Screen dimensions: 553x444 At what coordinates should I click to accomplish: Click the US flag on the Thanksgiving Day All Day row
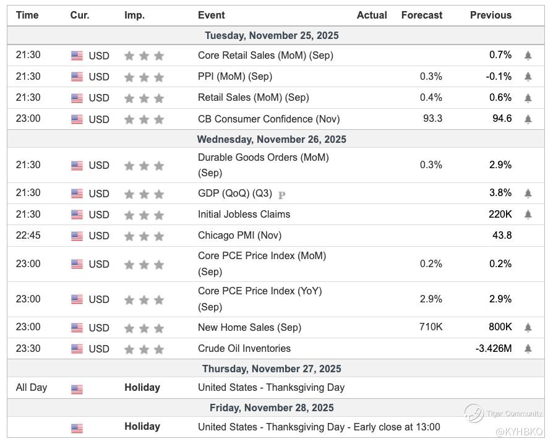(77, 390)
